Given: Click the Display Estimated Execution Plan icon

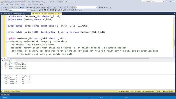Looking at the screenshot, I should (x=42, y=10).
